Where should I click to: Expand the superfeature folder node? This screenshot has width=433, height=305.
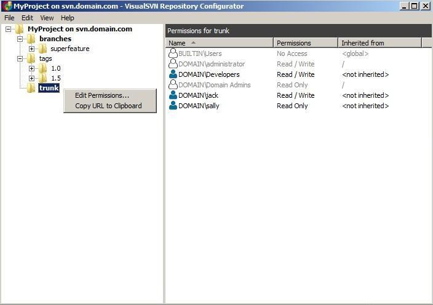coord(32,49)
